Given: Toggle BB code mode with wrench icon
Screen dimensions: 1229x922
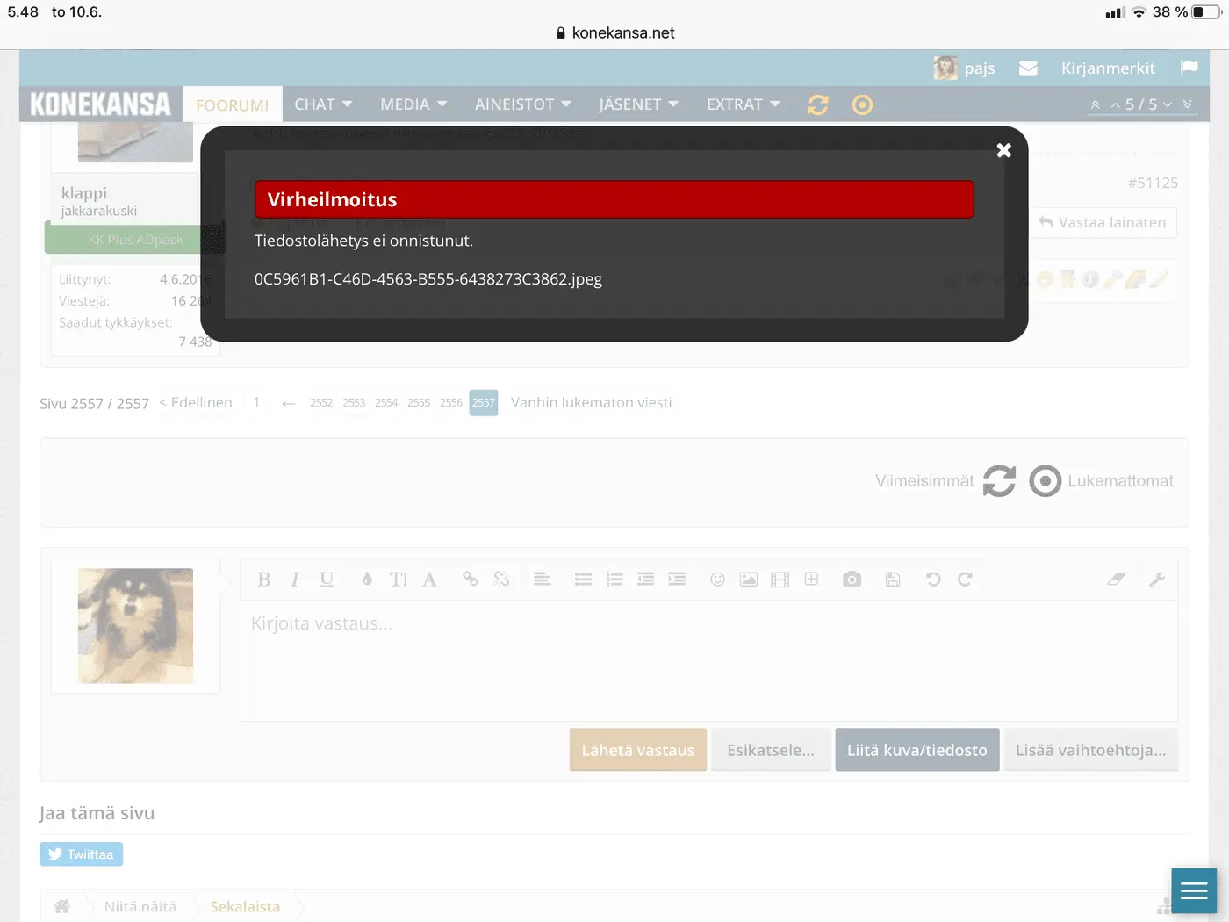Looking at the screenshot, I should click(1157, 580).
